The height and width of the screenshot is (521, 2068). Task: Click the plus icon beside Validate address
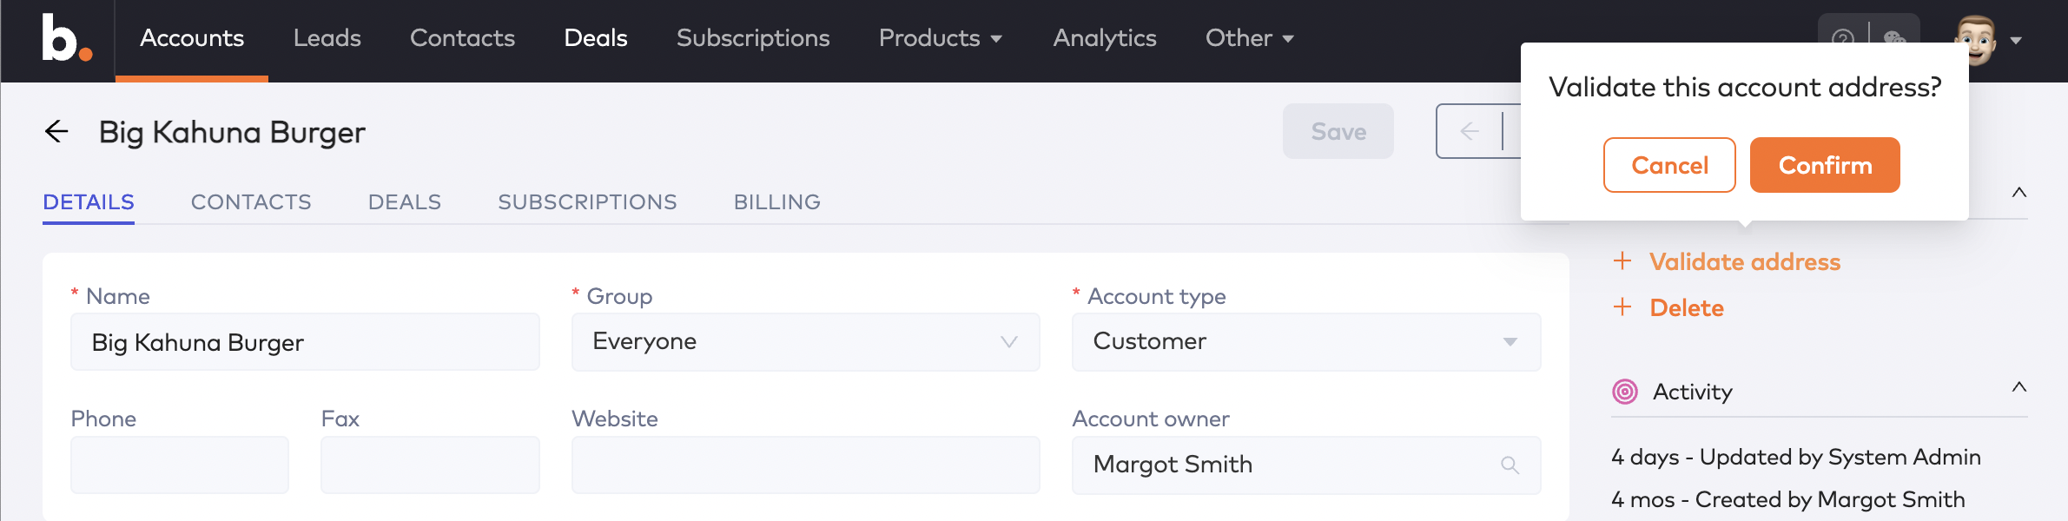[1622, 261]
